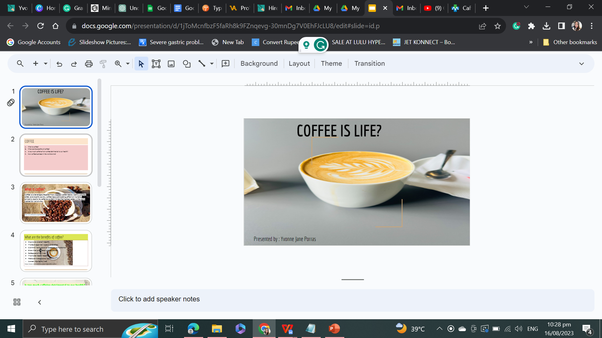Image resolution: width=602 pixels, height=338 pixels.
Task: Open grid view of slides
Action: point(17,302)
